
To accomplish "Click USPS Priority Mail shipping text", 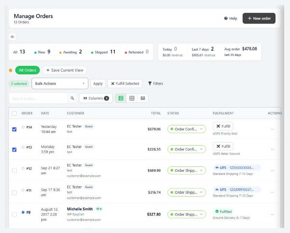I will point(225,133).
